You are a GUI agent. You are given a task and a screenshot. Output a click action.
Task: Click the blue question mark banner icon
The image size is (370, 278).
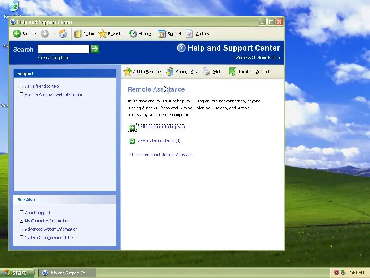click(x=181, y=48)
